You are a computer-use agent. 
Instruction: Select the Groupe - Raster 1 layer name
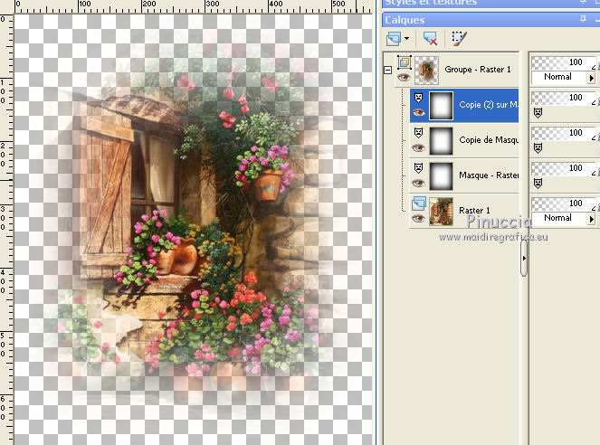point(478,70)
